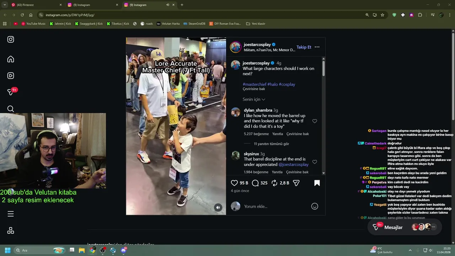The width and height of the screenshot is (455, 256).
Task: Toggle video sound with the speaker button
Action: tap(218, 207)
